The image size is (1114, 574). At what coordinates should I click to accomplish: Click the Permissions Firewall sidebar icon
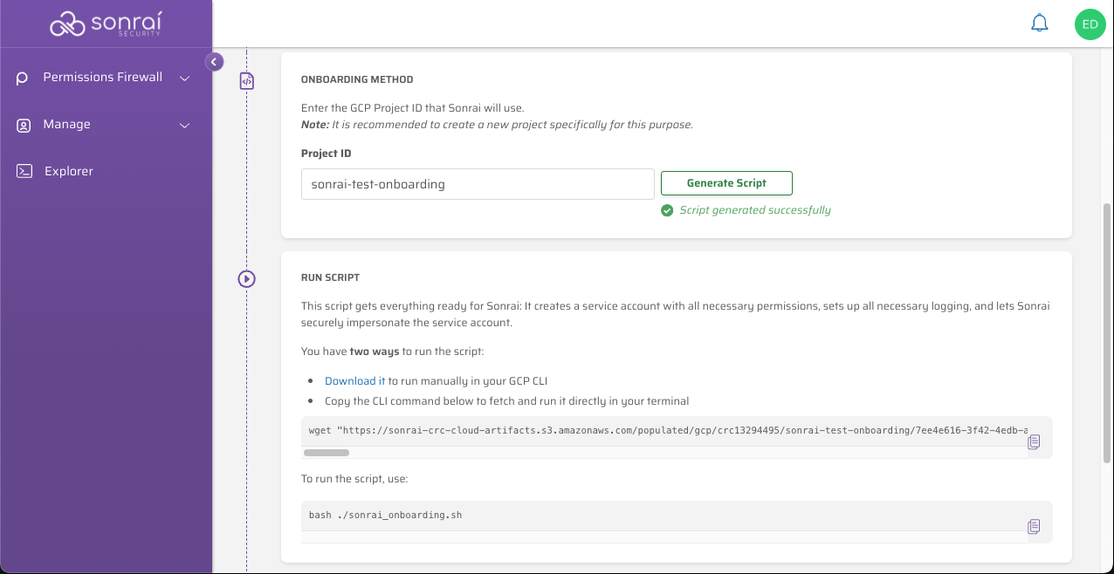[23, 79]
